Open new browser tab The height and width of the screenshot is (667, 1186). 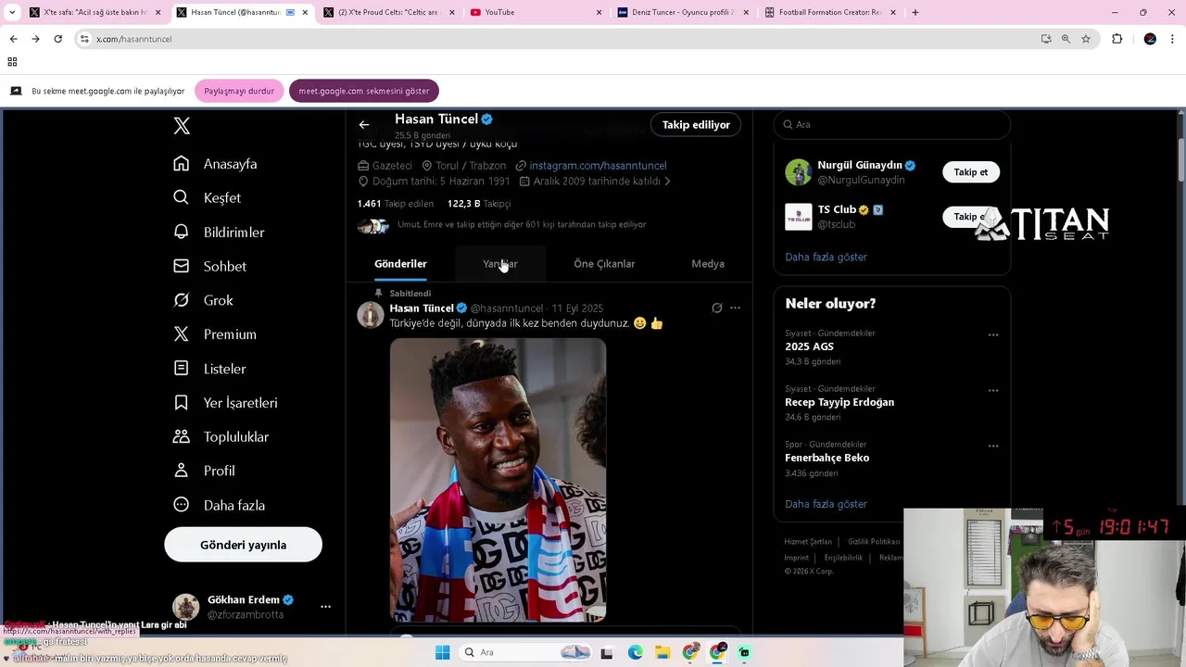pos(915,12)
